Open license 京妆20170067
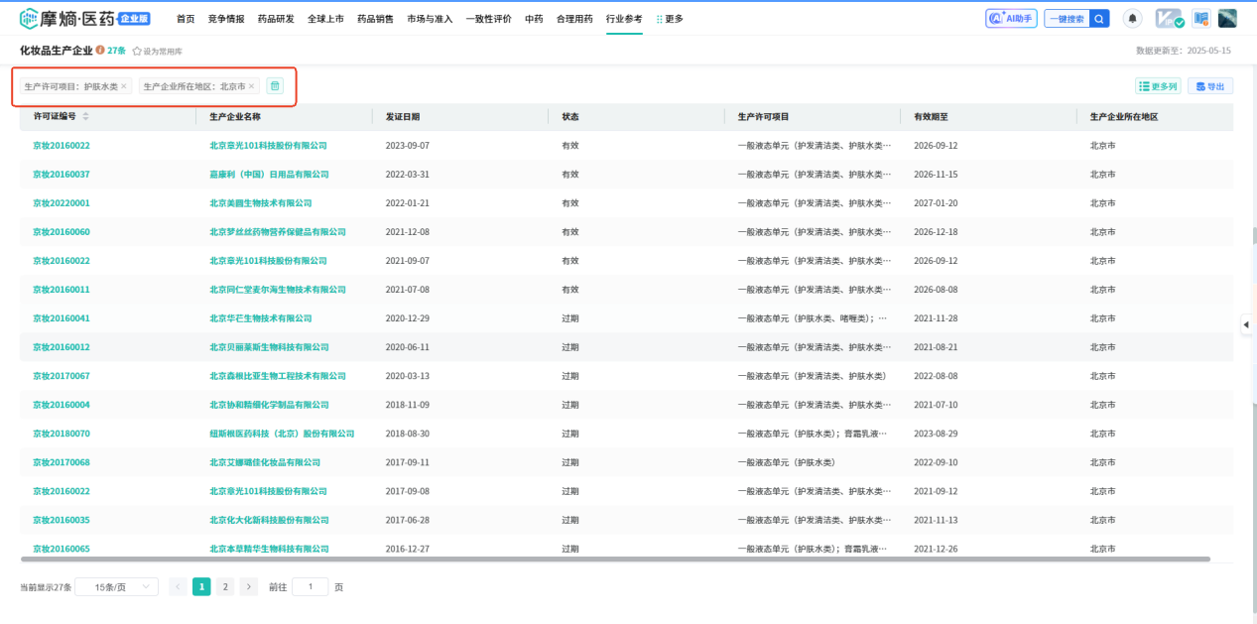Screen dimensions: 1257x624 [62, 376]
